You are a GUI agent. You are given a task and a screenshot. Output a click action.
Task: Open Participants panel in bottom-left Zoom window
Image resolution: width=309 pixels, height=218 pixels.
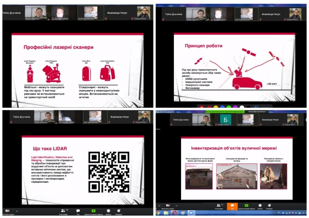pos(64,212)
